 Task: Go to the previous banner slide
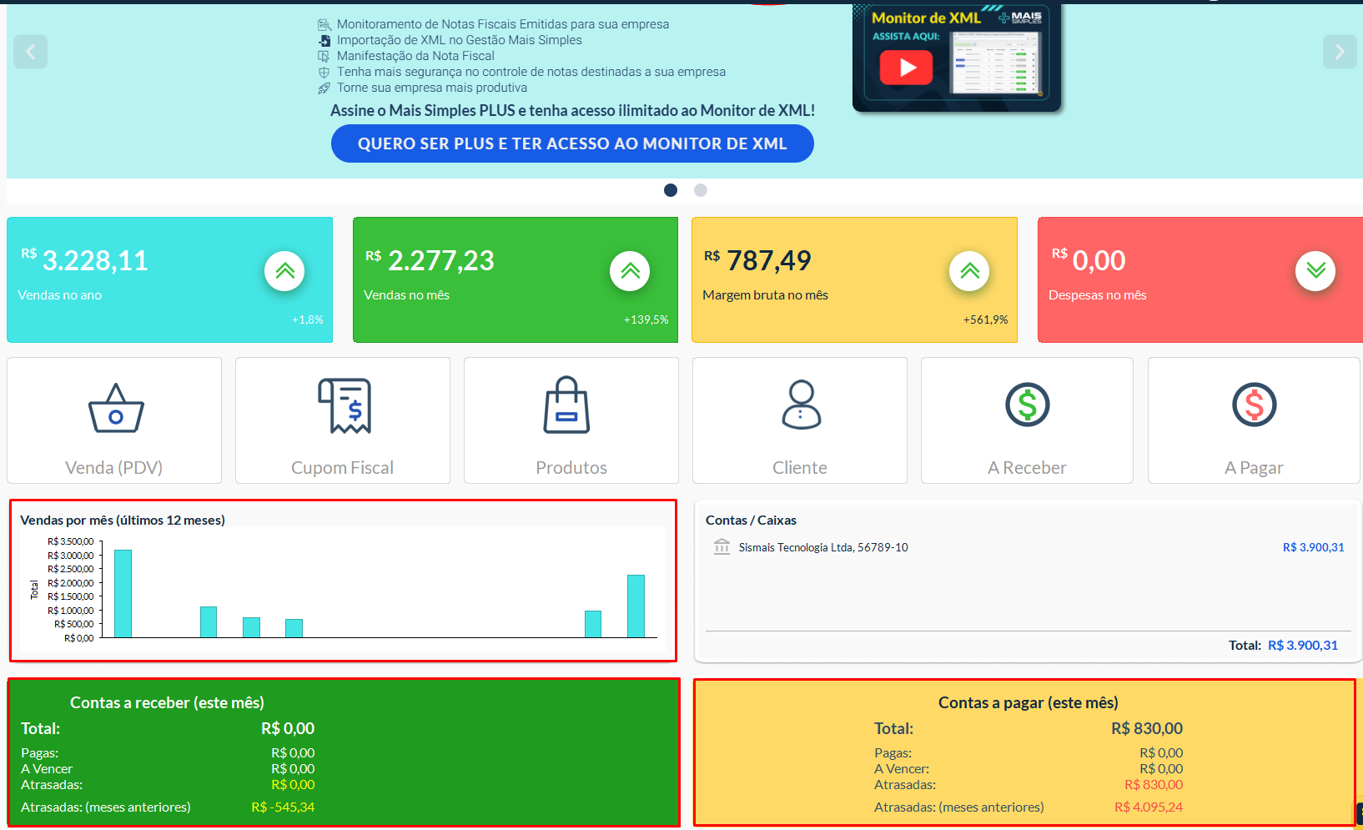pos(30,52)
